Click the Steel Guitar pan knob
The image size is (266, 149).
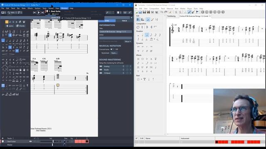[x=64, y=142]
